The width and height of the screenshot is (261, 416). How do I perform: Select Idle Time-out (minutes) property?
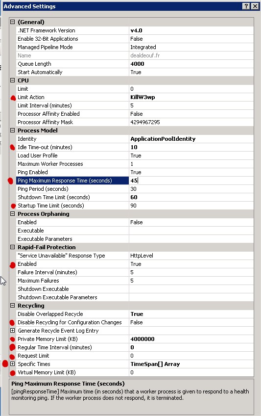(72, 147)
